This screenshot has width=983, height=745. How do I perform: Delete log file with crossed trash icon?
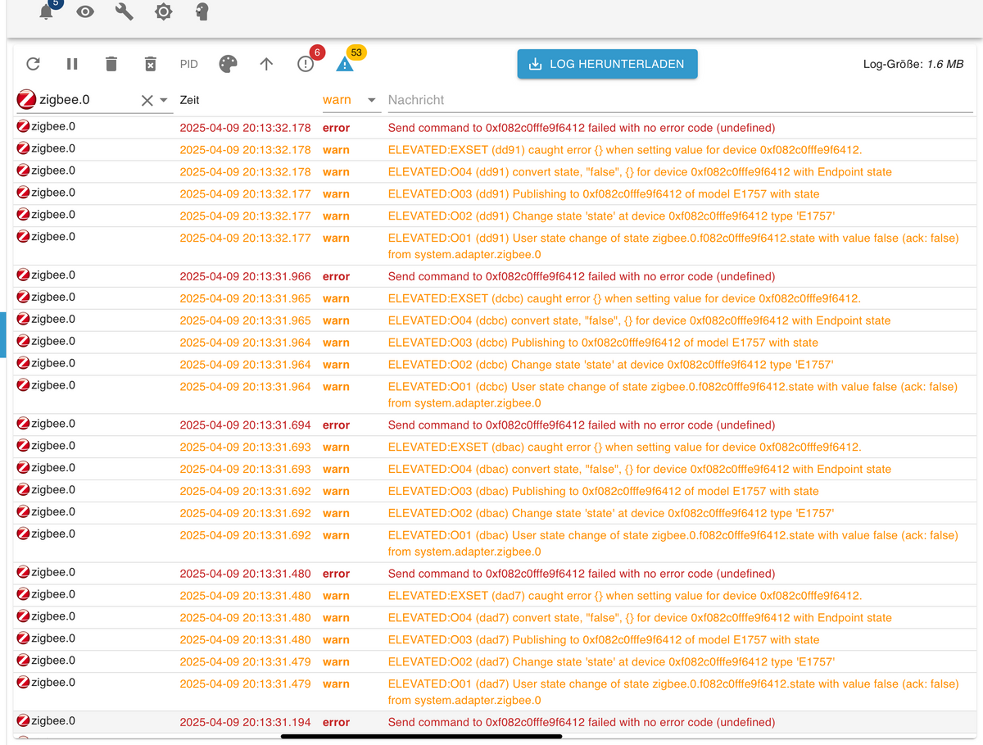tap(150, 64)
